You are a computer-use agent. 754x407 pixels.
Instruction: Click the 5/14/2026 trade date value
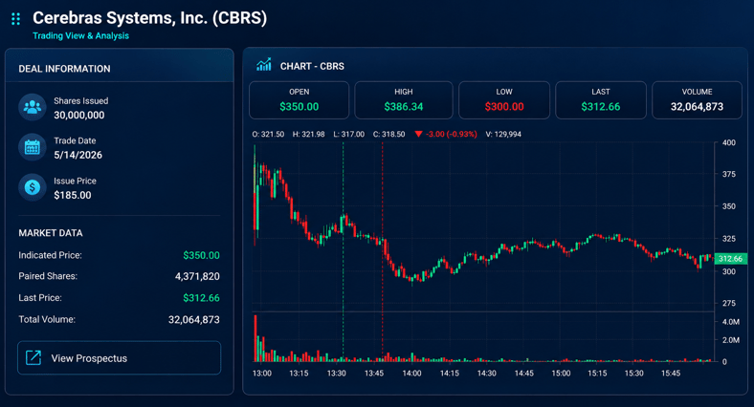click(x=78, y=155)
